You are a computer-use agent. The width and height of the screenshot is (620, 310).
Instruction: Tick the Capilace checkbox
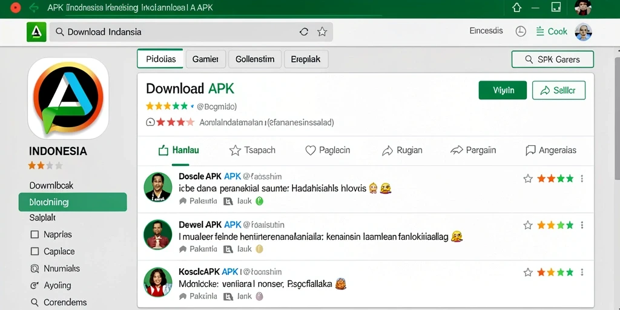pyautogui.click(x=35, y=251)
